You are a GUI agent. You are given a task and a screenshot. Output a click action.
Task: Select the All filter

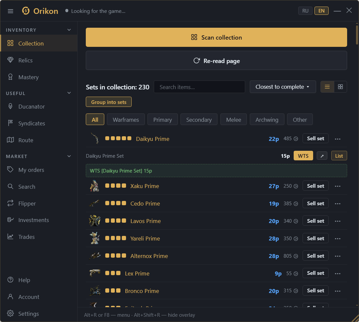tap(95, 119)
